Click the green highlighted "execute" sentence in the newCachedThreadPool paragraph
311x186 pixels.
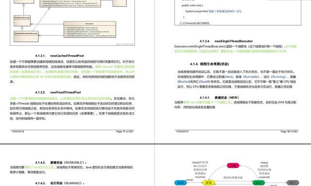coord(72,72)
